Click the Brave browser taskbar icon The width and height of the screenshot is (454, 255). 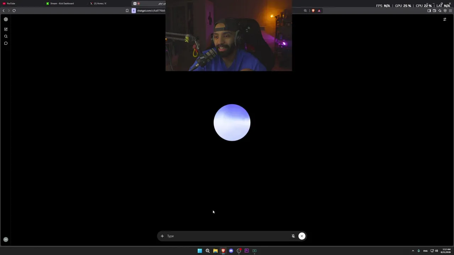coord(223,251)
